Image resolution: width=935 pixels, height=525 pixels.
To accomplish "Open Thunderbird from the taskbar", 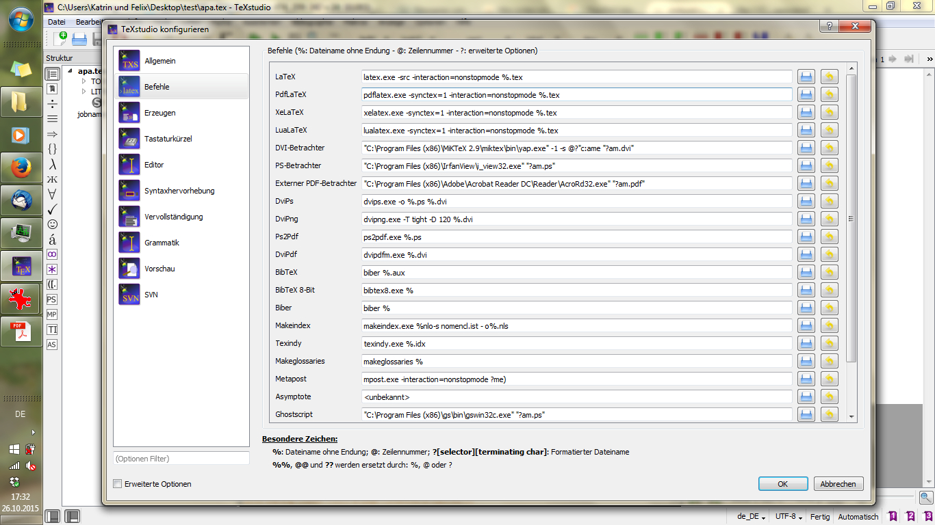I will click(x=20, y=200).
